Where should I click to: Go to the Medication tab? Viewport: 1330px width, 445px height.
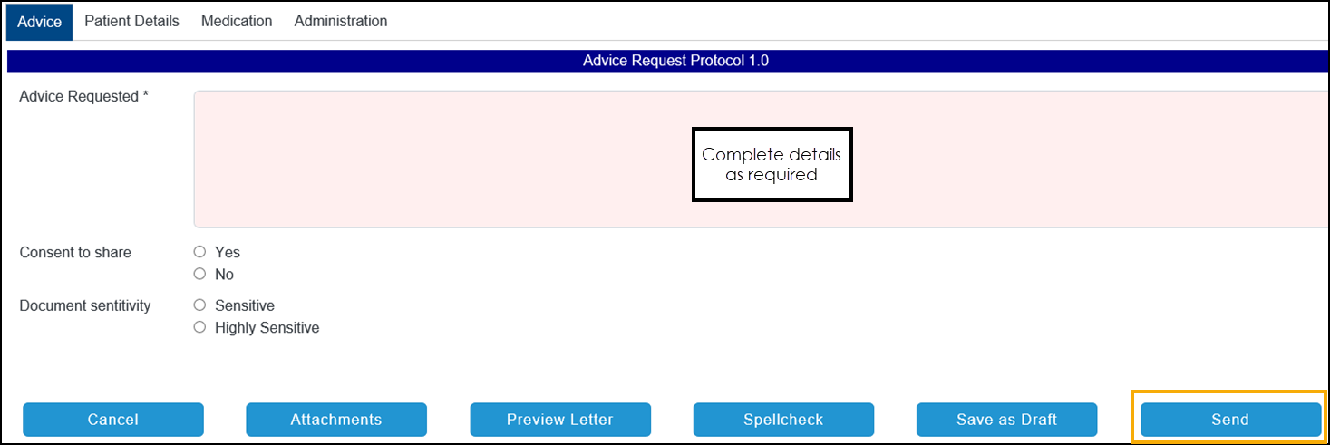237,21
